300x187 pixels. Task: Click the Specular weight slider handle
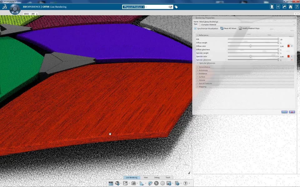point(278,53)
